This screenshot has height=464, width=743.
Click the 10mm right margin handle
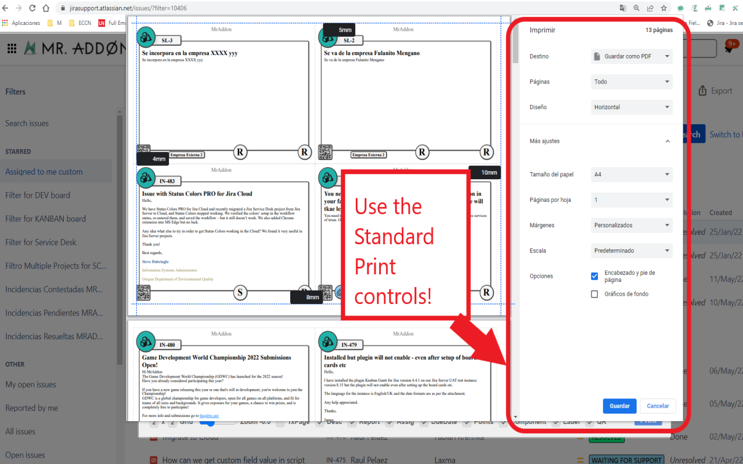click(x=484, y=172)
